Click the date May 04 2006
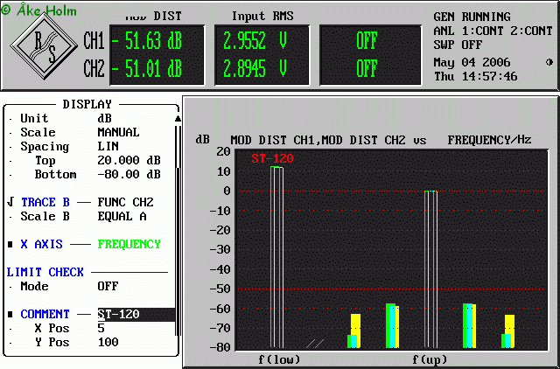This screenshot has height=369, width=560. coord(472,62)
